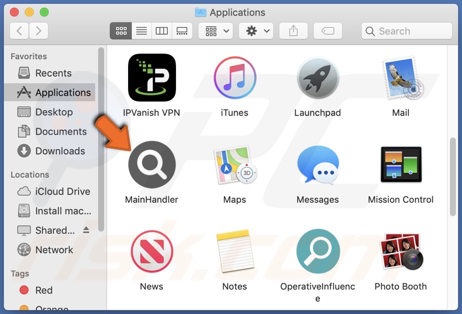
Task: Open the IPVanish VPN app icon
Action: coord(151,77)
